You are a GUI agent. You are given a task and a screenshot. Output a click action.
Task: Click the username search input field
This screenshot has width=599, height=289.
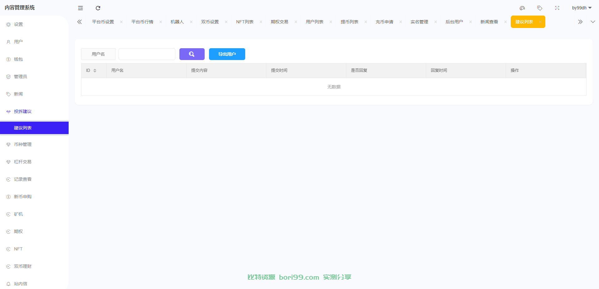click(147, 54)
